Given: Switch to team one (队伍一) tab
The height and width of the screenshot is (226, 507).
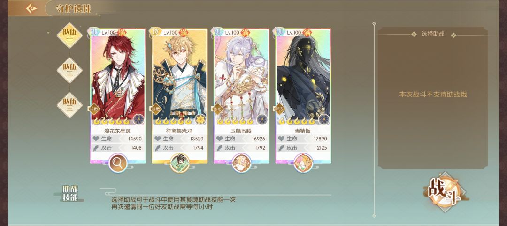Looking at the screenshot, I should tap(69, 35).
